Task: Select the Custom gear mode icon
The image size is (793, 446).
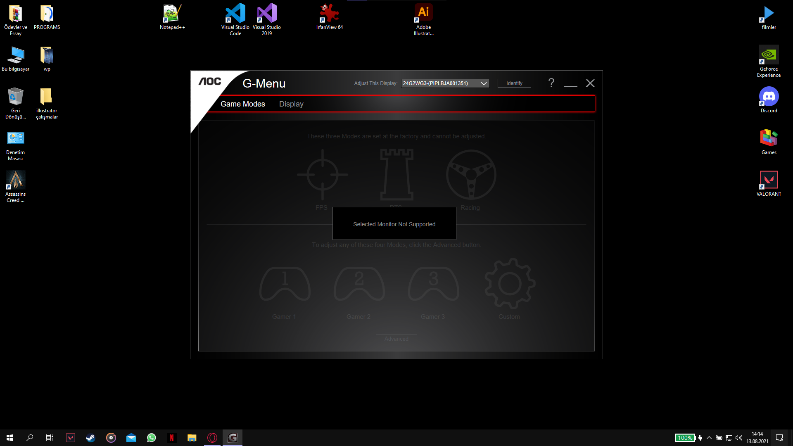Action: pos(510,284)
